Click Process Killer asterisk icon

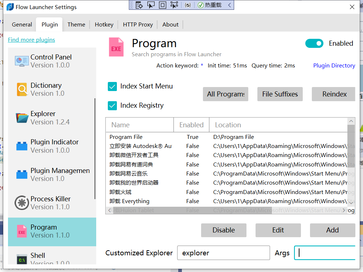coord(22,203)
